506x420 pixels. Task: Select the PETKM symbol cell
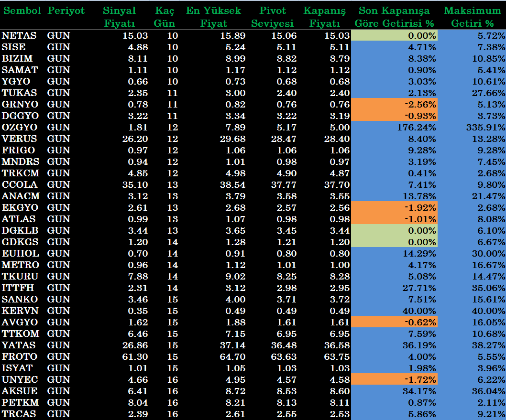click(20, 402)
